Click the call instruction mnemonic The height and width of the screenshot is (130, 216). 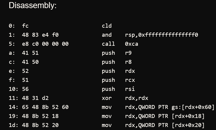pos(108,44)
